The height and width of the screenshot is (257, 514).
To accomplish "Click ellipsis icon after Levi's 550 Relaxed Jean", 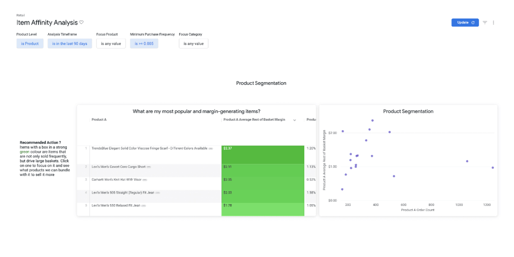I will (x=144, y=206).
